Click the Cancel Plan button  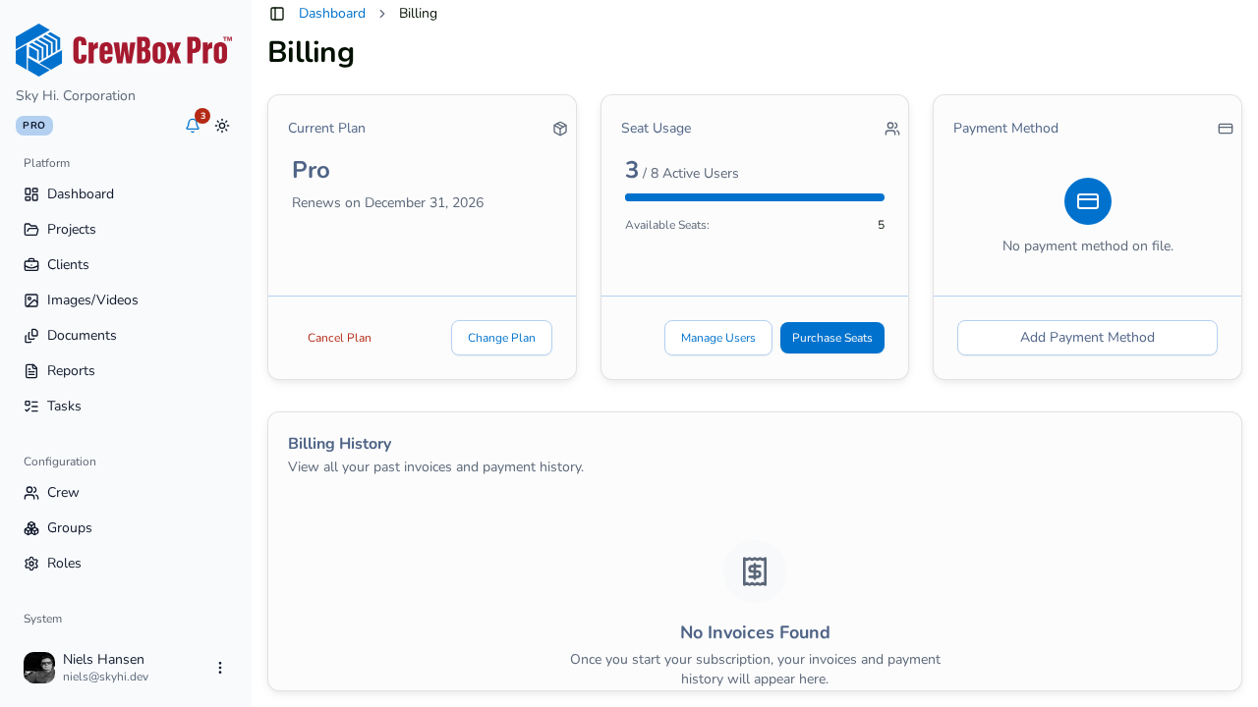point(339,338)
